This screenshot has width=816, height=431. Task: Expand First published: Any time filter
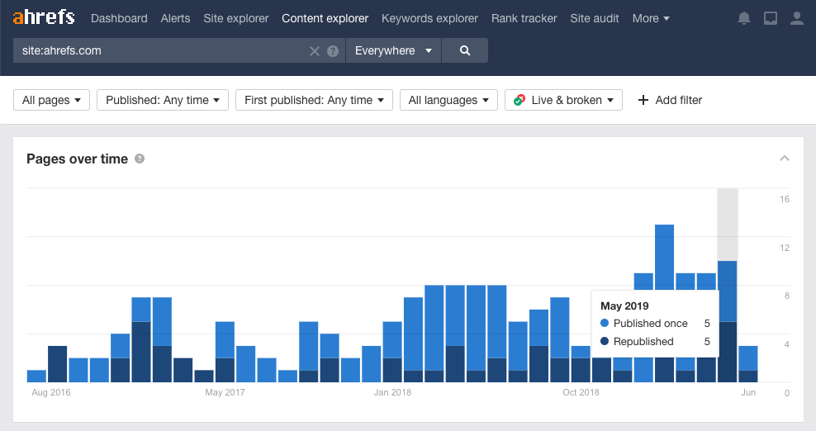click(314, 100)
